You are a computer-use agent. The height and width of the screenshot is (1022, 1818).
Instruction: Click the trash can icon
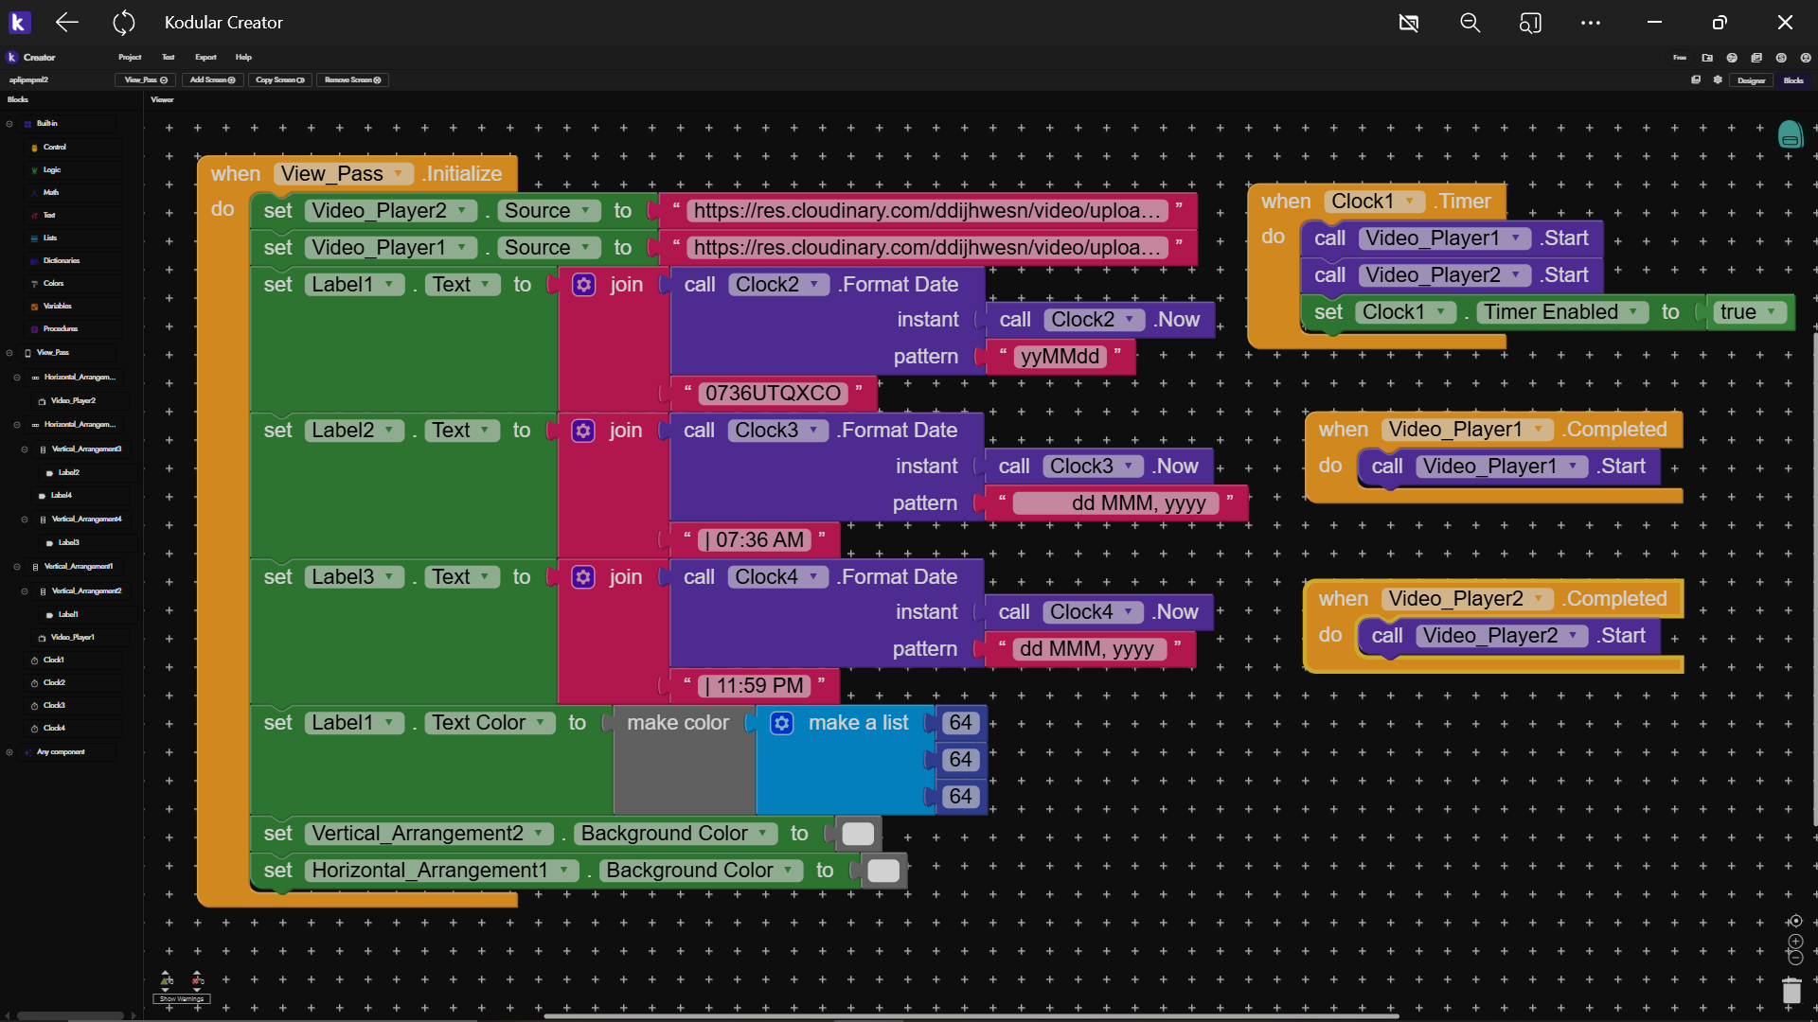(1791, 991)
